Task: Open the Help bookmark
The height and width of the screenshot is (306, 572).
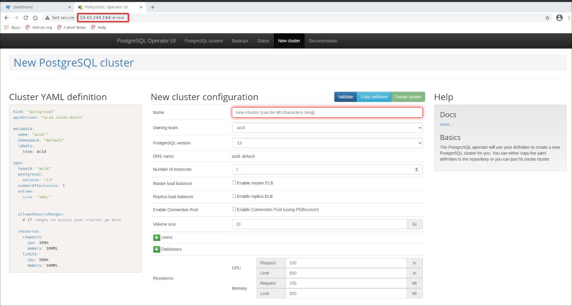Action: pos(99,27)
